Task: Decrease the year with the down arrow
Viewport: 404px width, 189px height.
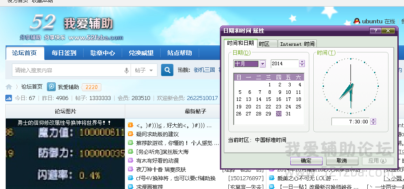Action: (302, 65)
